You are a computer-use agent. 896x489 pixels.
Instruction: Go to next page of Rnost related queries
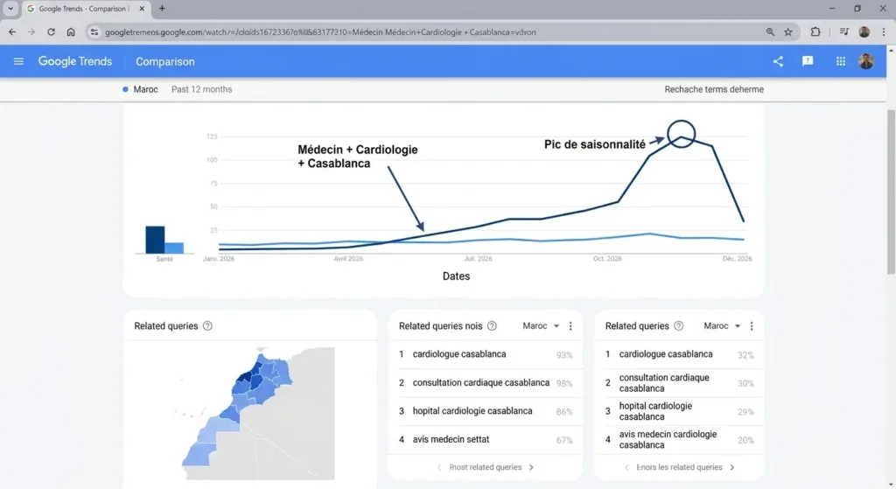531,467
